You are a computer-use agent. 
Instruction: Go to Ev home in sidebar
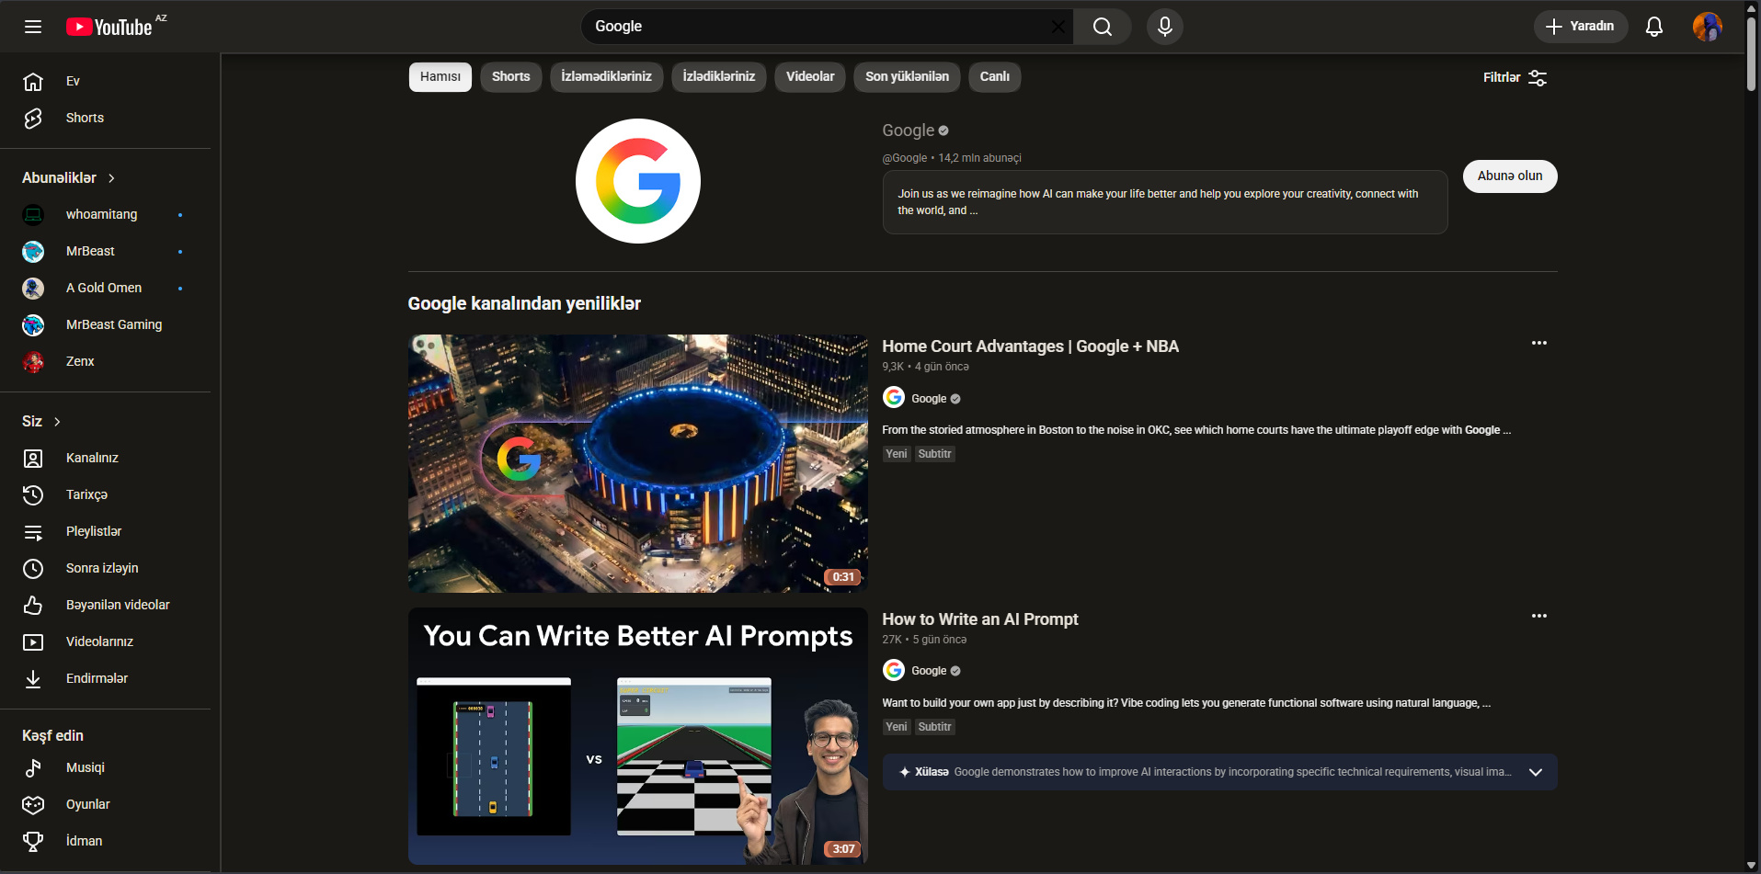coord(106,81)
